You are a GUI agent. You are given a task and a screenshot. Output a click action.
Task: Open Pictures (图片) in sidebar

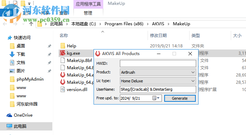21,71
